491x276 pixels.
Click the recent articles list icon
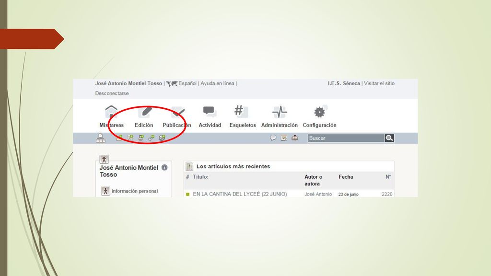189,166
